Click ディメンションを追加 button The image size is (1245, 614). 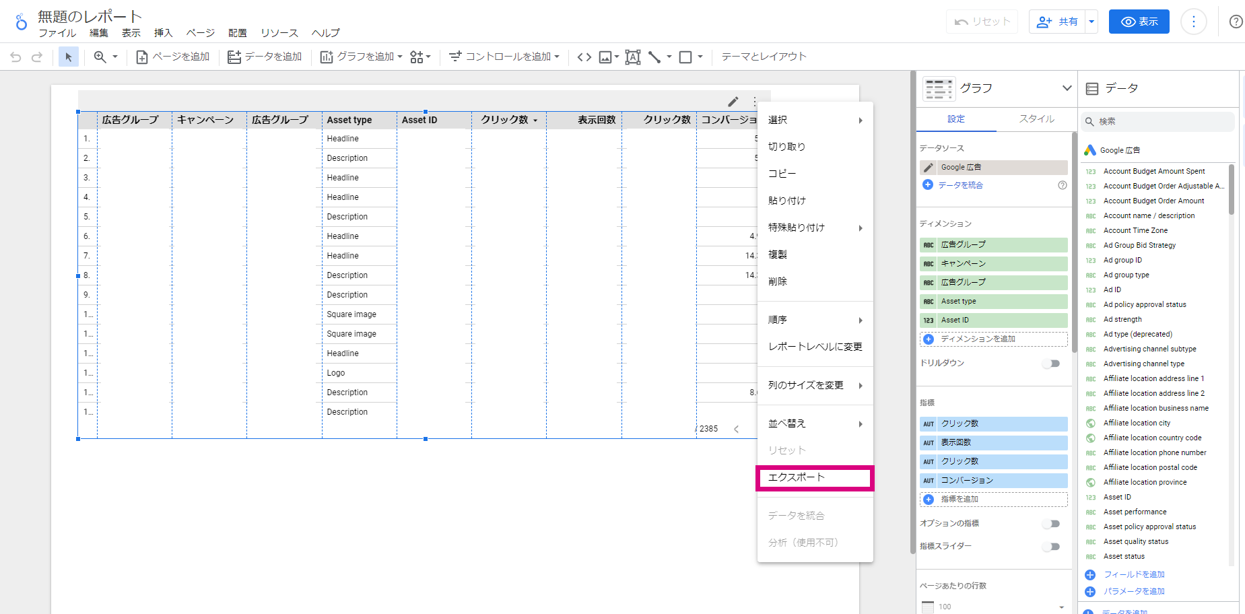click(x=994, y=339)
